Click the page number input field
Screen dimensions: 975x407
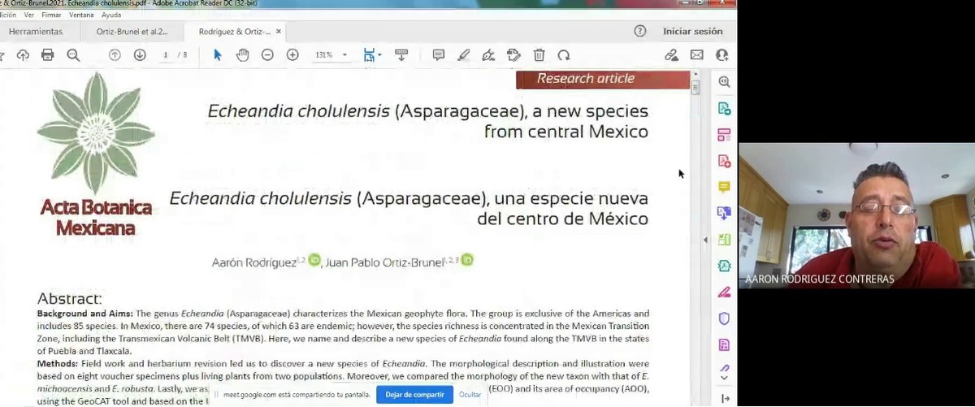[166, 55]
